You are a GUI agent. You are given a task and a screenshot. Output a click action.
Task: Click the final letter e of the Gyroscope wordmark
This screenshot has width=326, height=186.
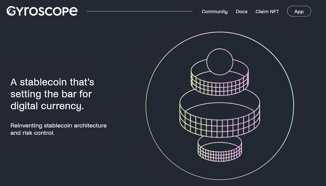pyautogui.click(x=73, y=11)
